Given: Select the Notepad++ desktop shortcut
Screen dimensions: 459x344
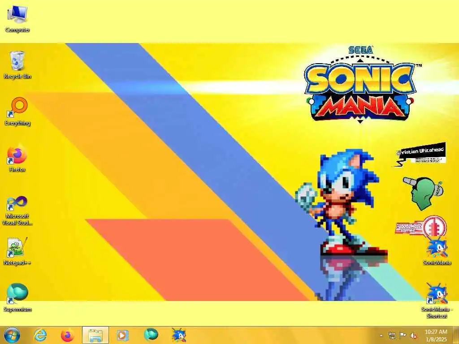Looking at the screenshot, I should 17,252.
